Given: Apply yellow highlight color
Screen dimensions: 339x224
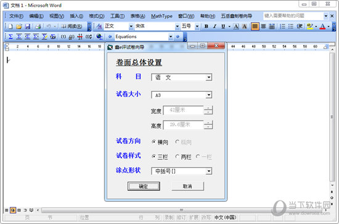Looking at the screenshot, I should click(x=310, y=26).
